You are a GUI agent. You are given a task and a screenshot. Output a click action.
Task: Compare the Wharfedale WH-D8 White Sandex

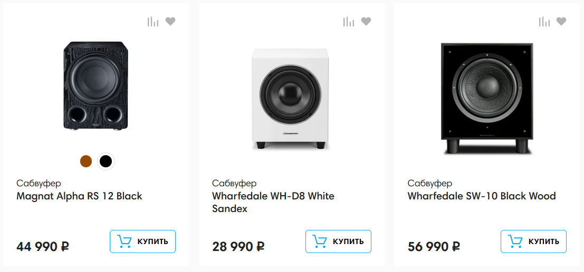pos(349,22)
